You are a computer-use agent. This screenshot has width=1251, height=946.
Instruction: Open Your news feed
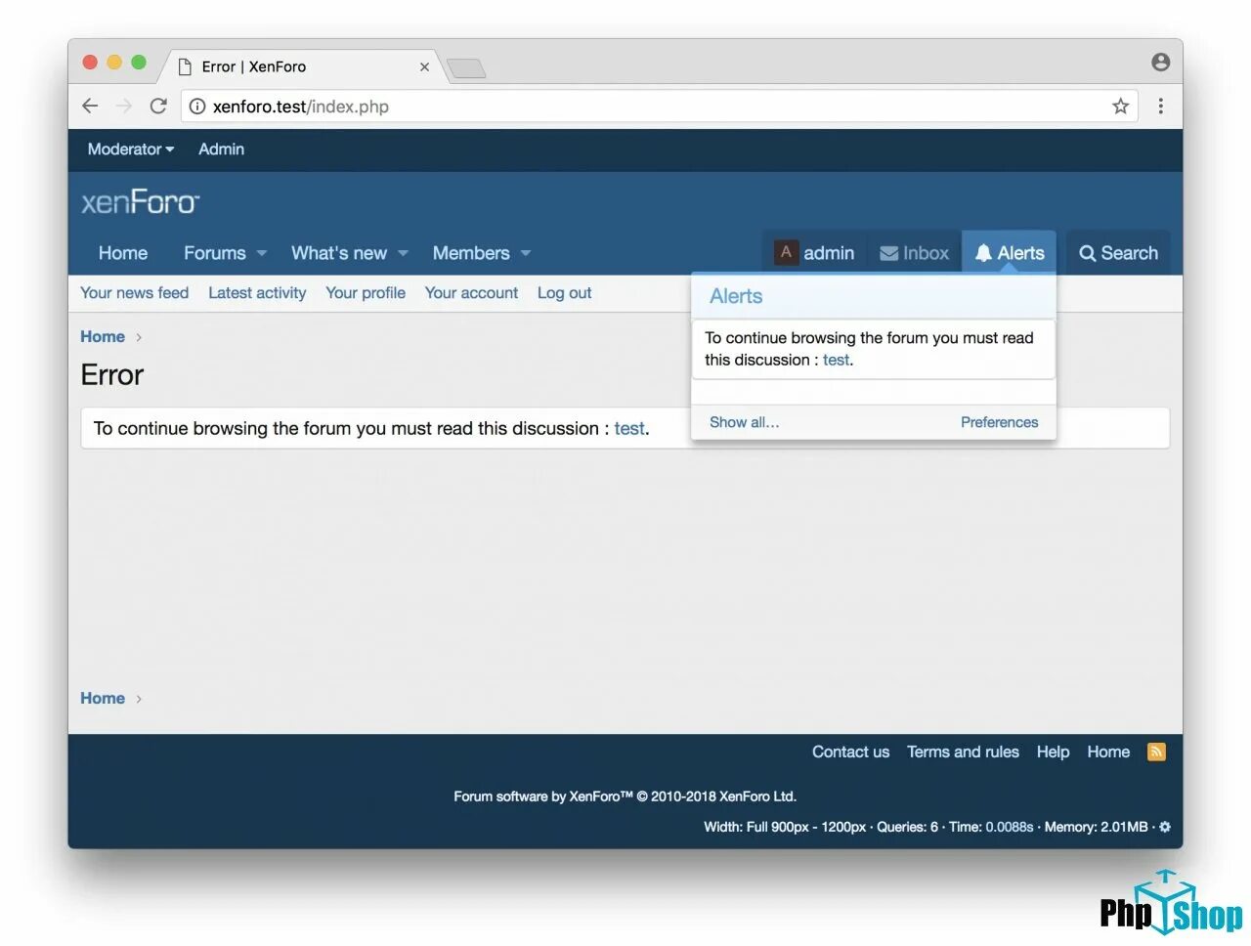click(134, 293)
